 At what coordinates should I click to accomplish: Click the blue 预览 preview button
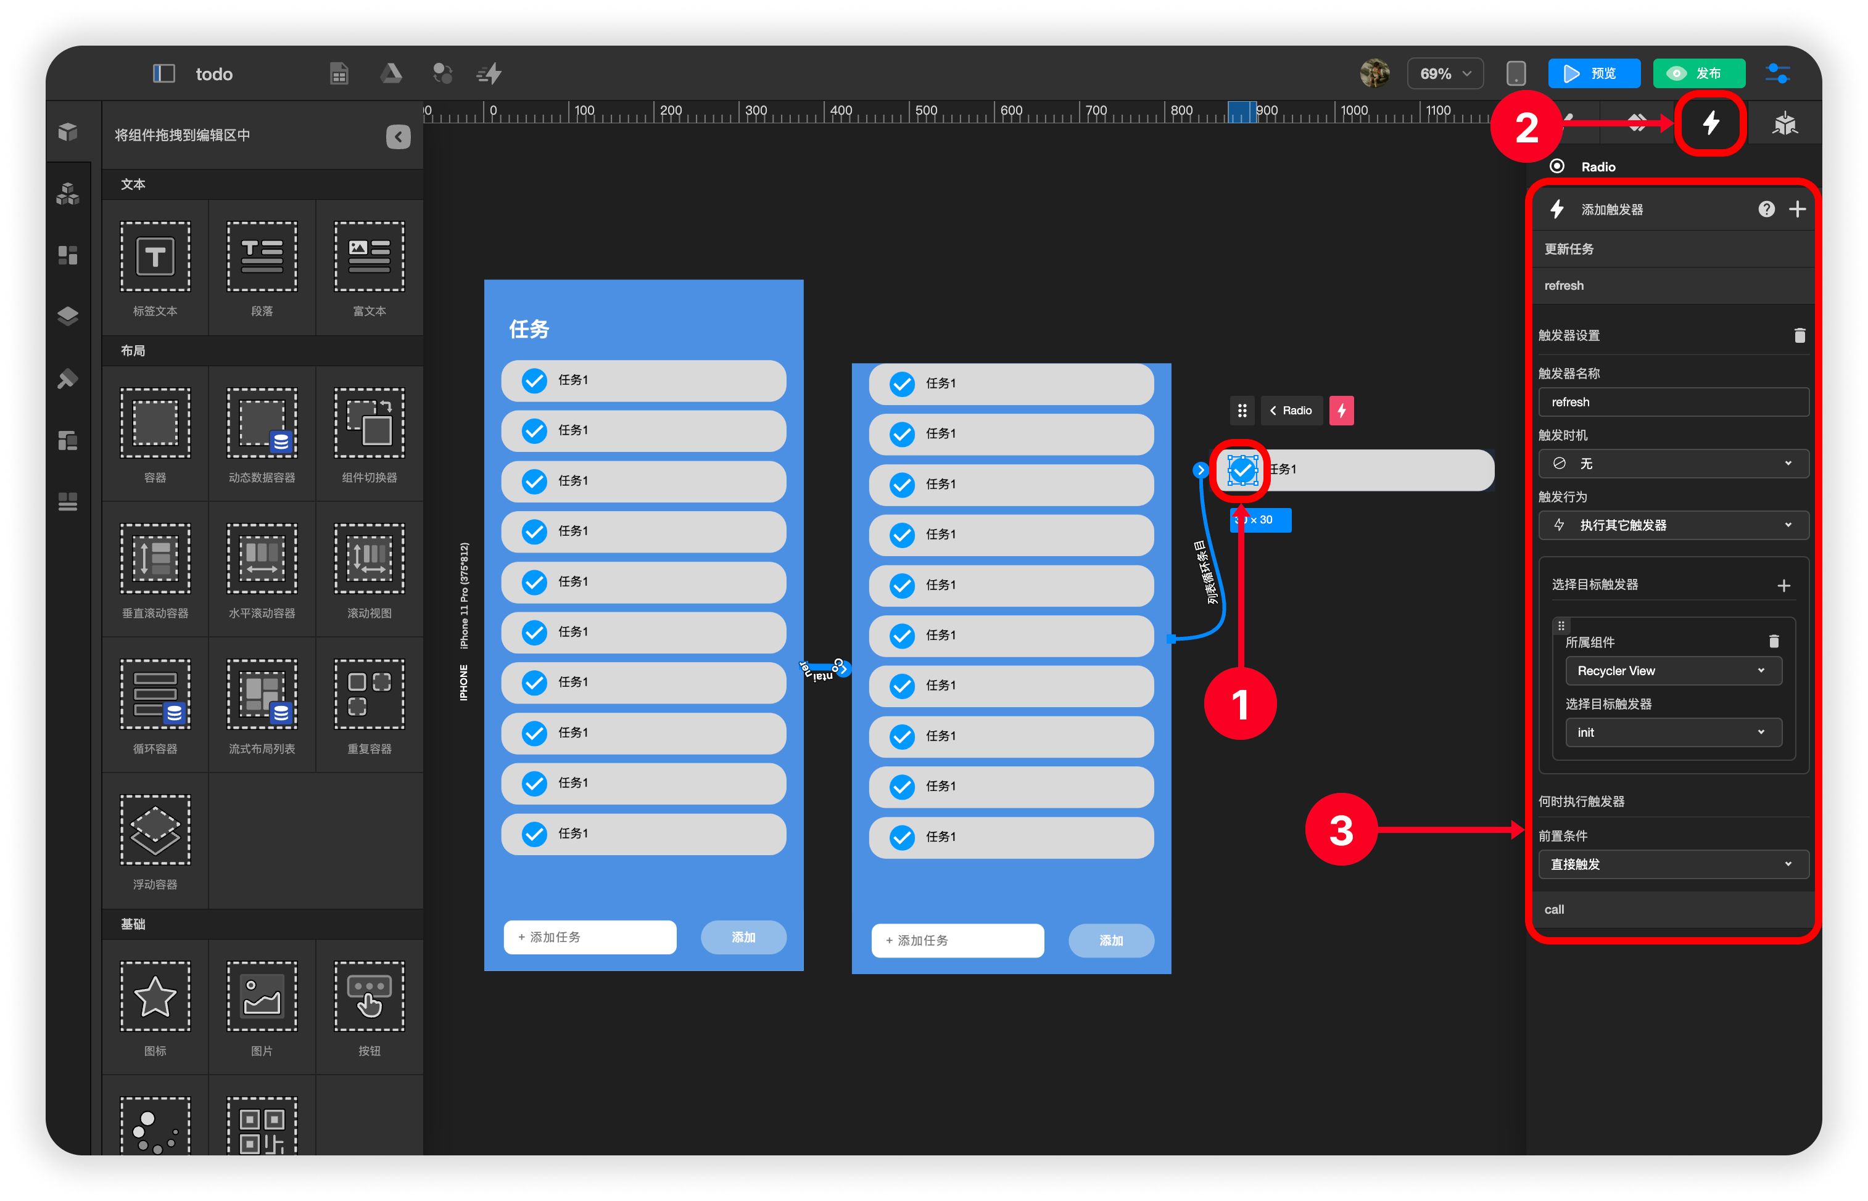click(x=1593, y=73)
